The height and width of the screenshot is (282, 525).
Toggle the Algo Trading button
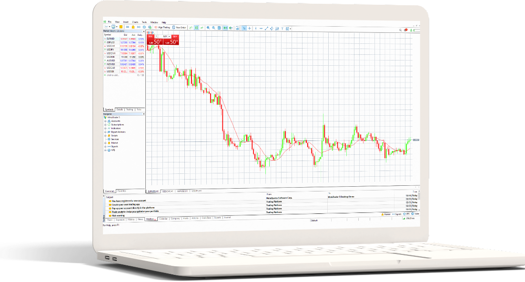[x=161, y=27]
